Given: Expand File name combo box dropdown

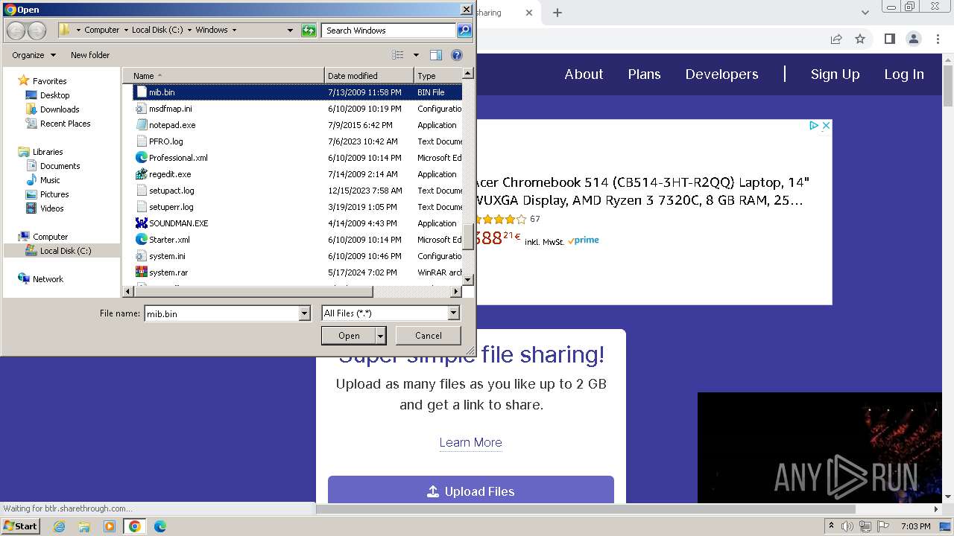Looking at the screenshot, I should pyautogui.click(x=304, y=313).
